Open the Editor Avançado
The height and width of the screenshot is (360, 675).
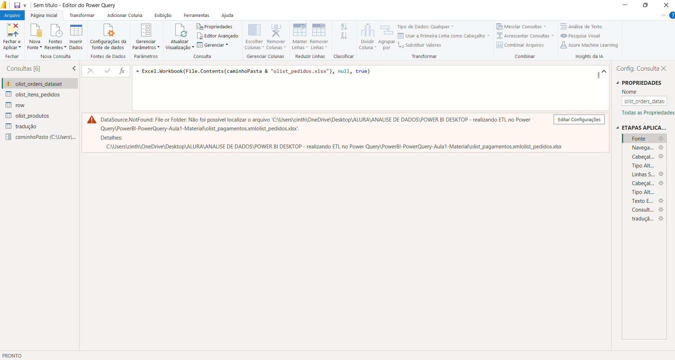click(217, 36)
